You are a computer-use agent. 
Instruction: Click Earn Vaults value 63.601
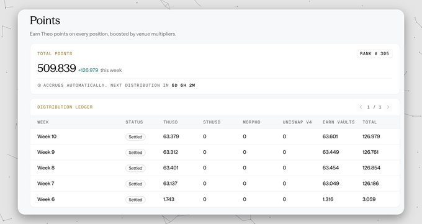[330, 137]
